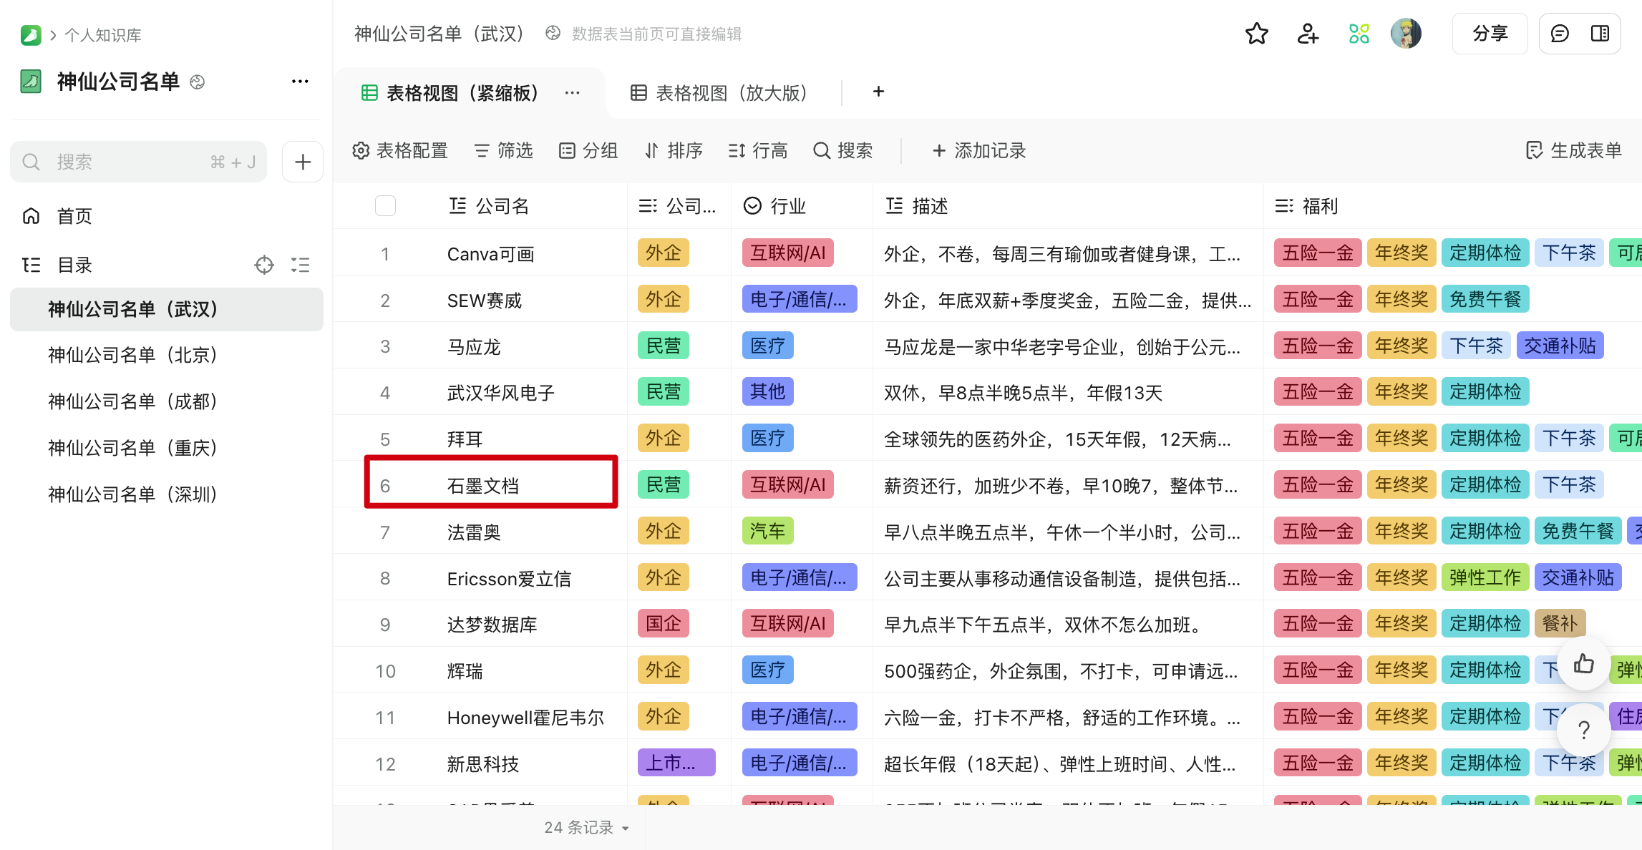
Task: Star this document as favorite
Action: pos(1256,34)
